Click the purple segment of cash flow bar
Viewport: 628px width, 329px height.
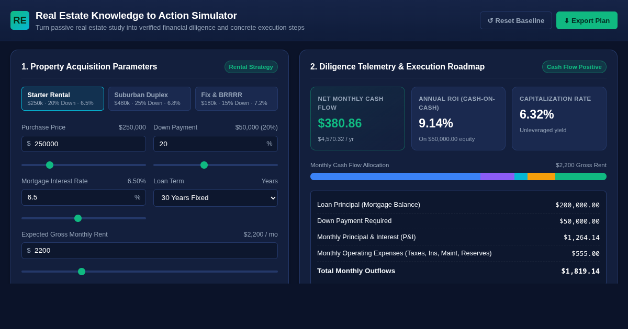(x=498, y=177)
